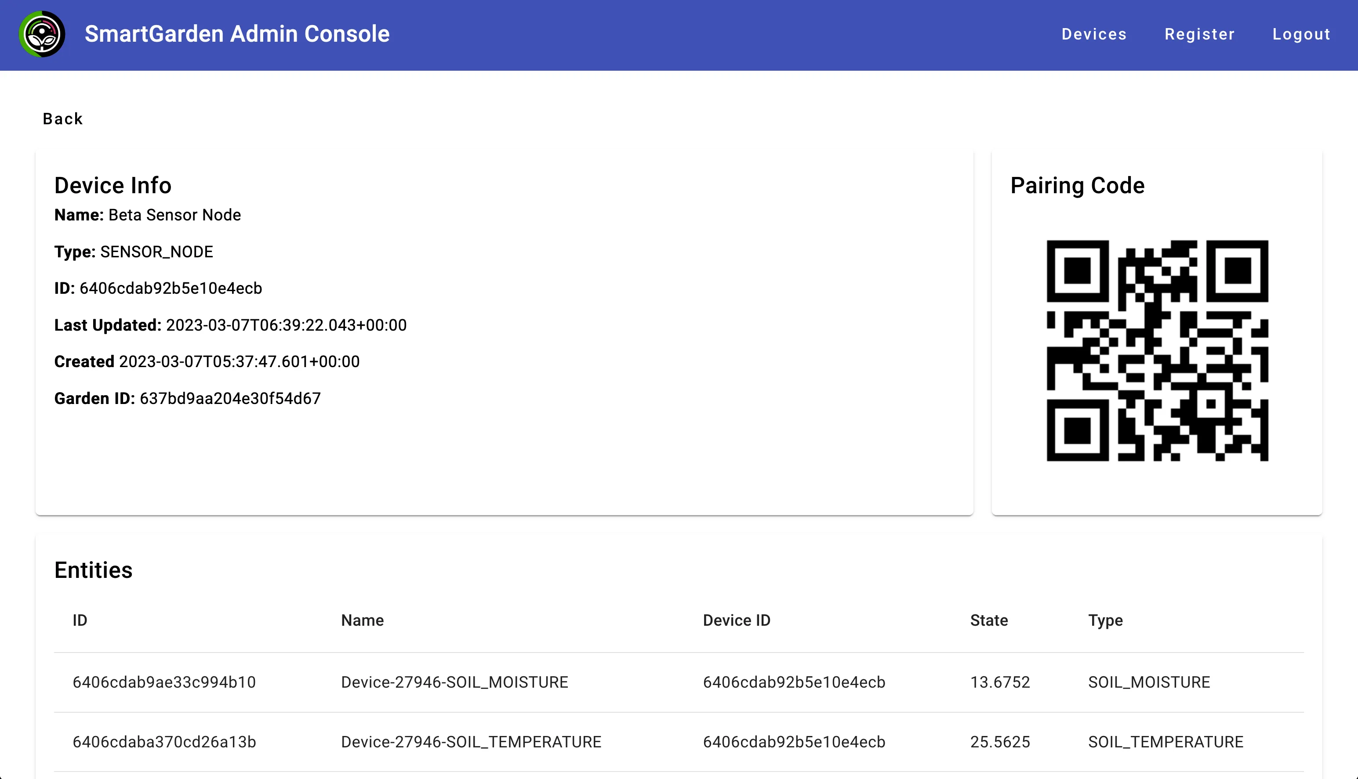Select the Beta Sensor Node device name
This screenshot has height=779, width=1358.
[174, 215]
